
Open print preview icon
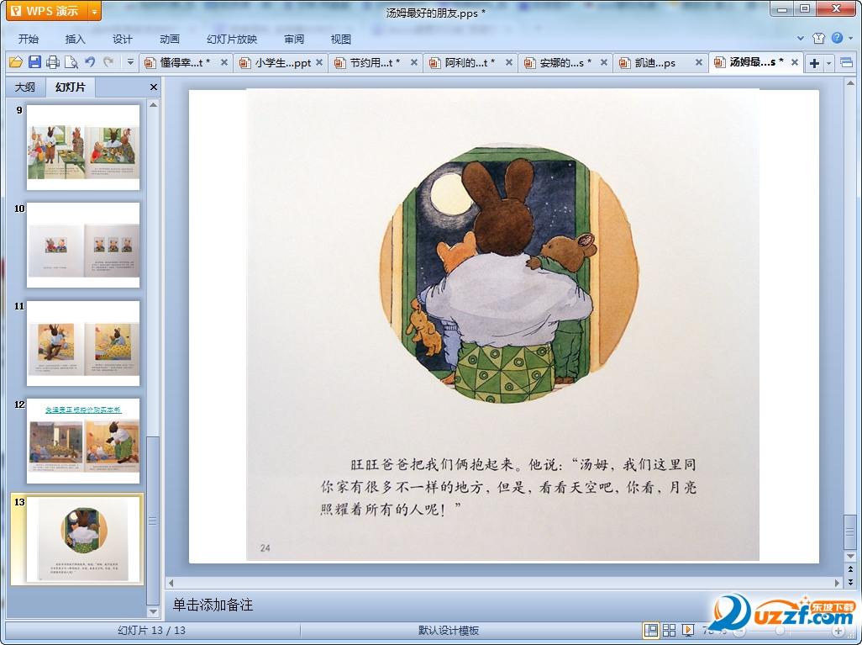point(71,62)
